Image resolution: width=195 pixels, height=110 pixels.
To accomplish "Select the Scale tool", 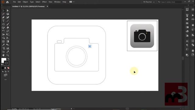I will tap(8, 31).
